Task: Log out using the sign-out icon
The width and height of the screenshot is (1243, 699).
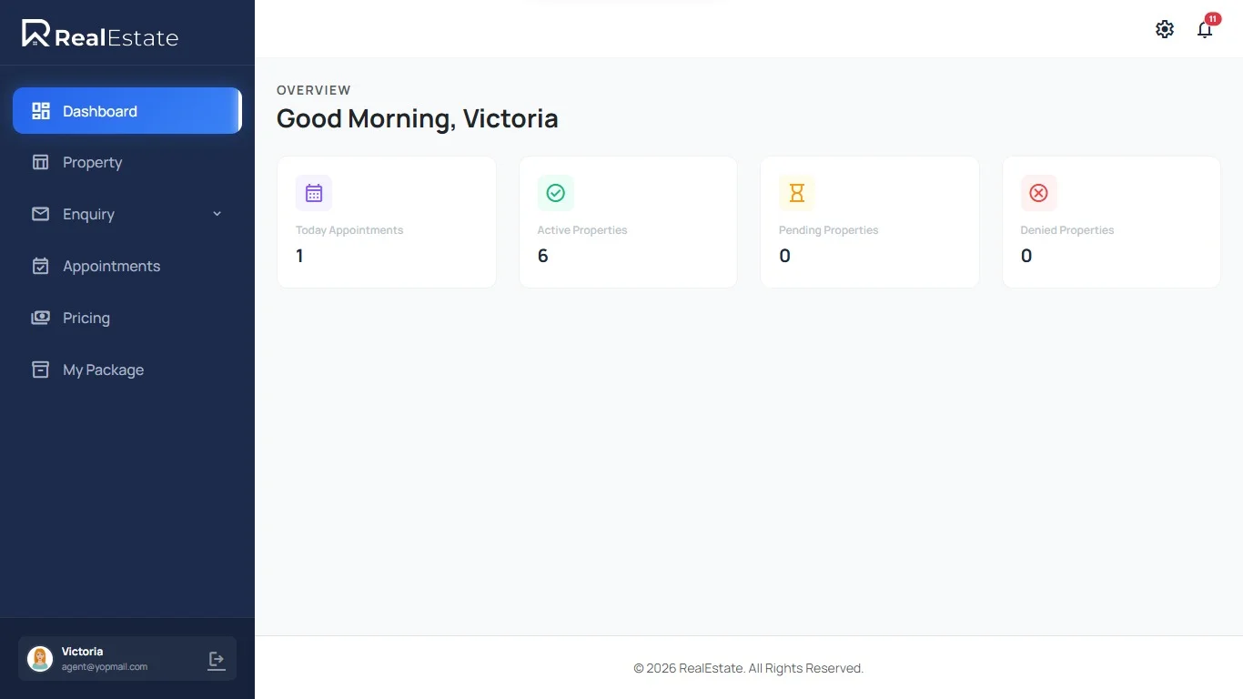Action: pyautogui.click(x=216, y=659)
